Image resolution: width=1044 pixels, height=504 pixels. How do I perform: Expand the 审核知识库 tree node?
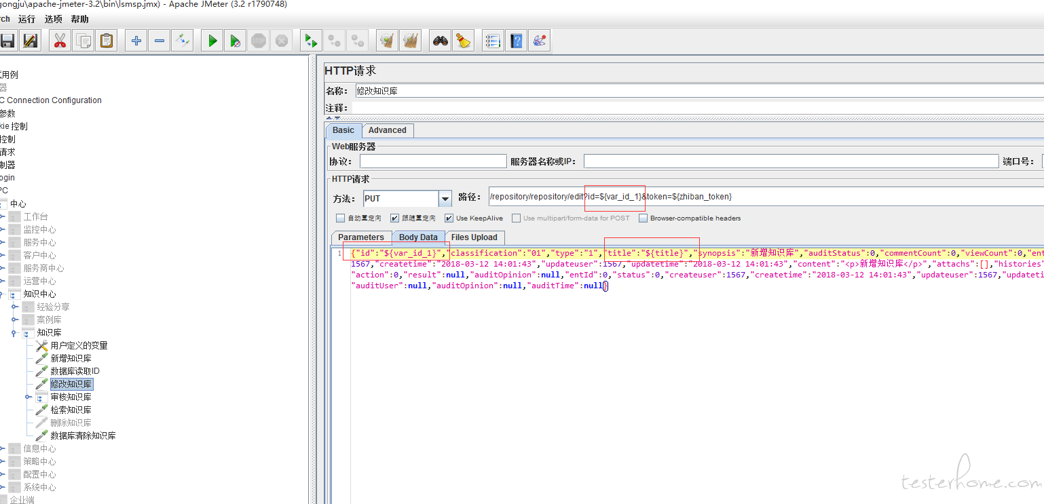click(28, 397)
